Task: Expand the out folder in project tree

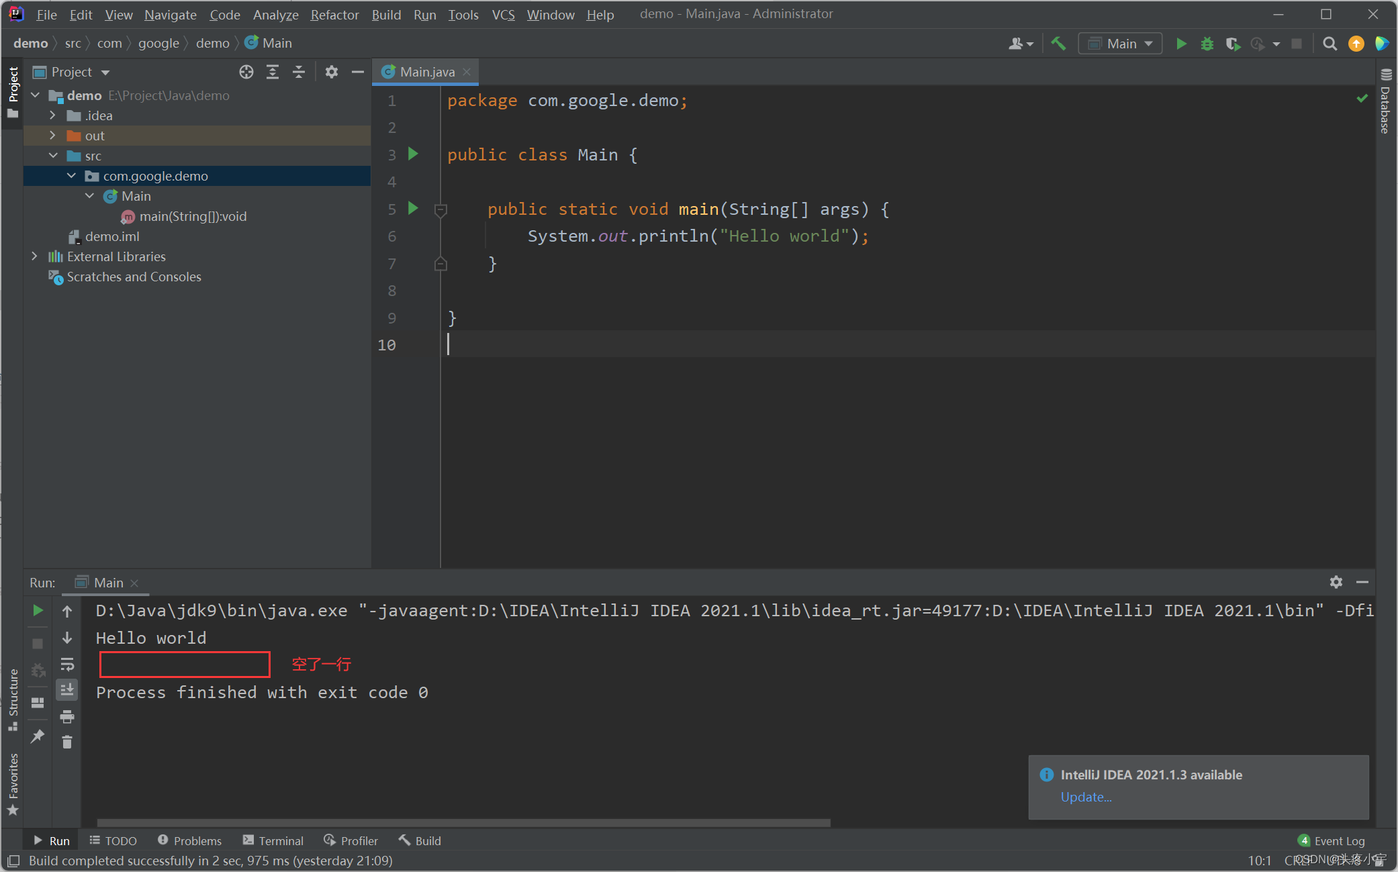Action: [x=50, y=136]
